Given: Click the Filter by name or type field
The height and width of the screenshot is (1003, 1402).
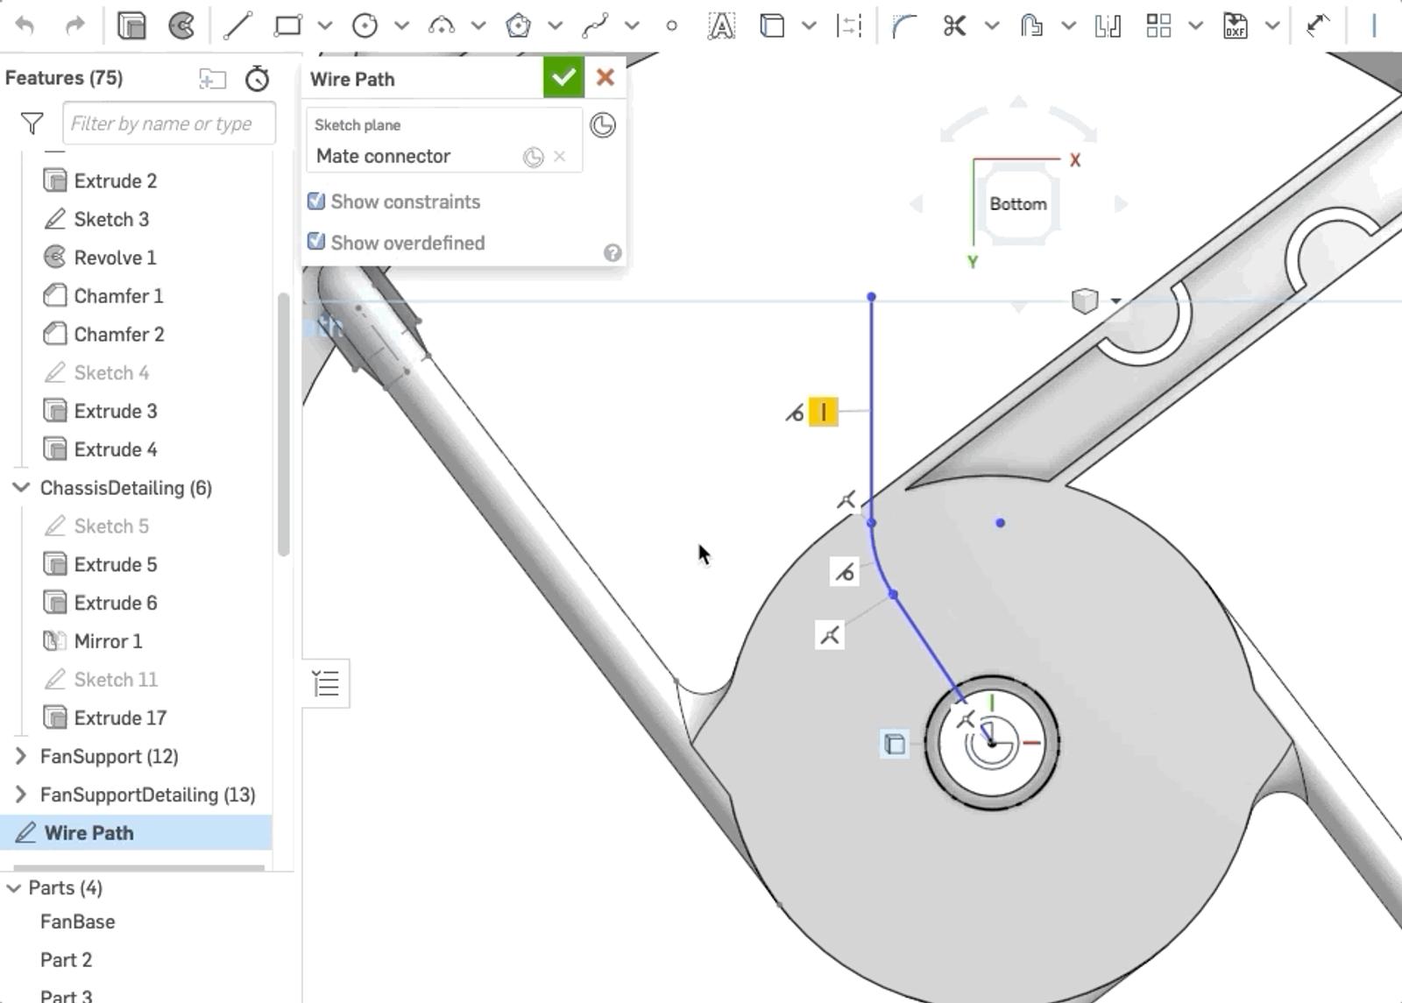Looking at the screenshot, I should (168, 123).
